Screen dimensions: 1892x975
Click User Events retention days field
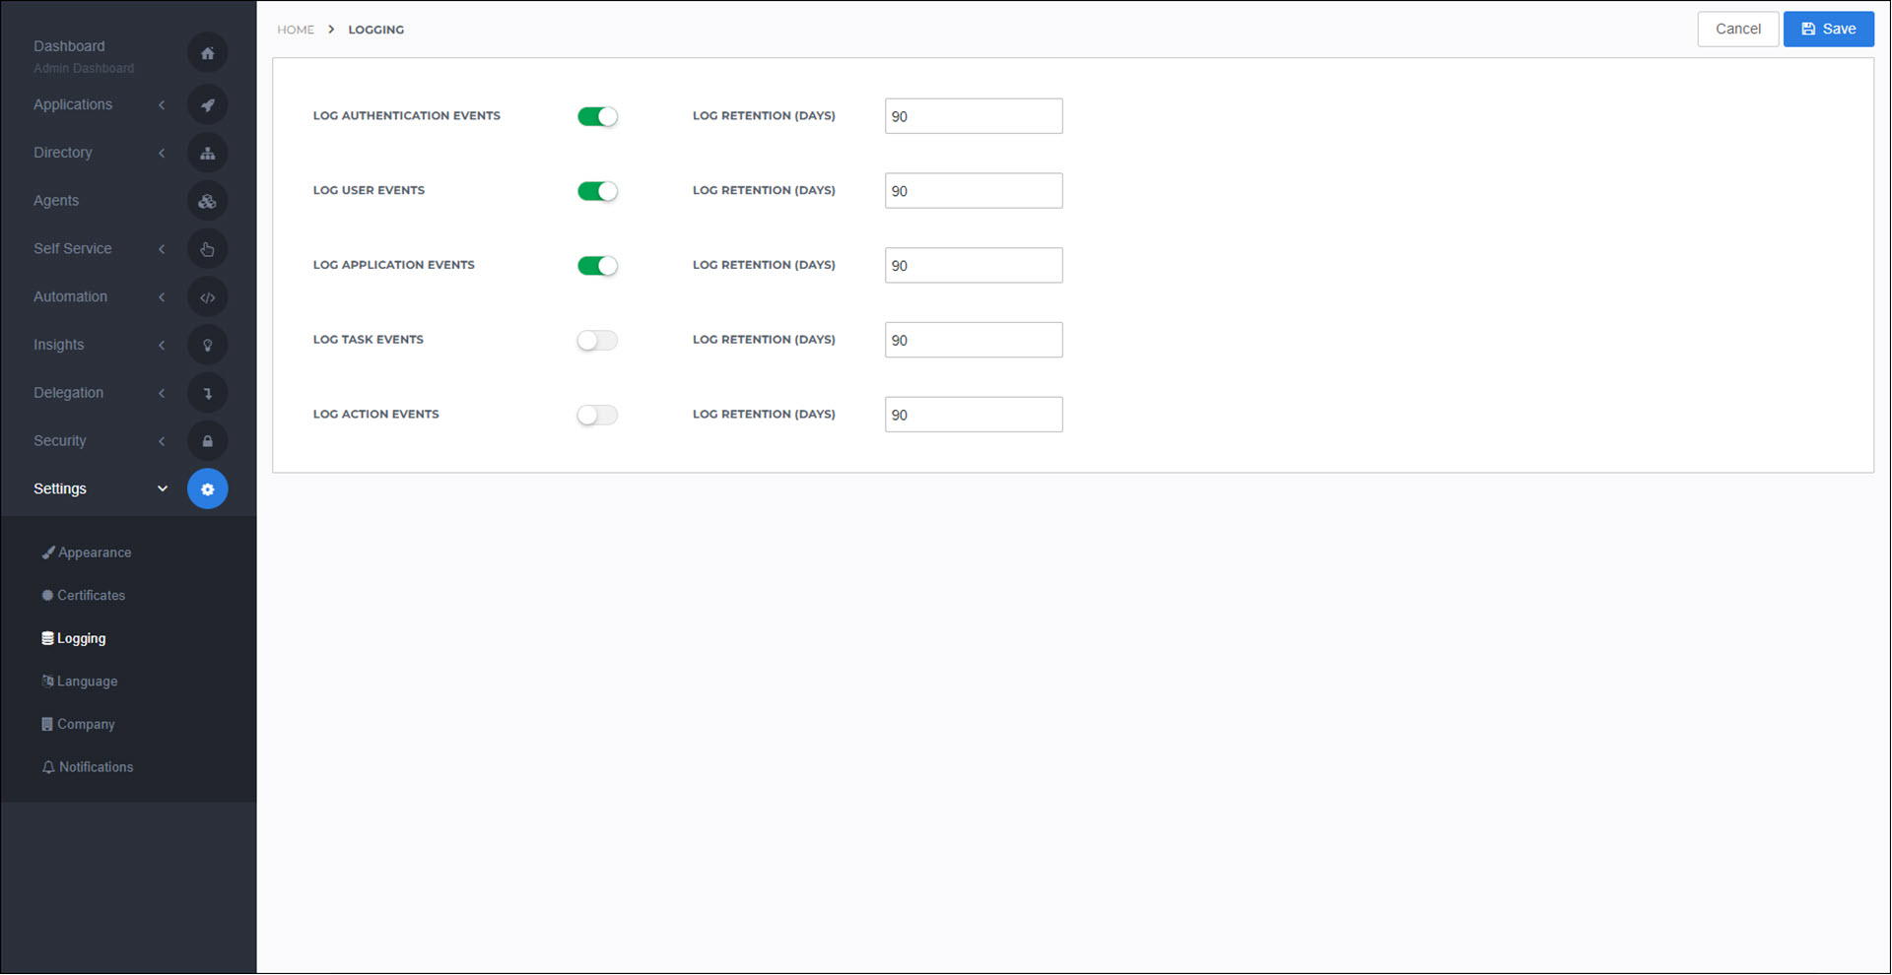(974, 191)
